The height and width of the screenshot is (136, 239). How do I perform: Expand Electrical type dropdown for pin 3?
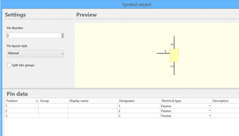[210, 116]
